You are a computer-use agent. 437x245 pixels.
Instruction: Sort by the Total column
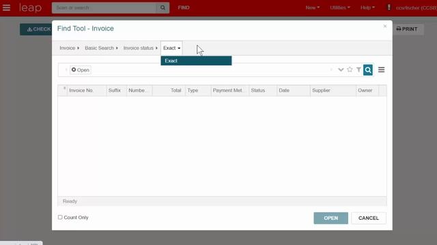(x=169, y=91)
